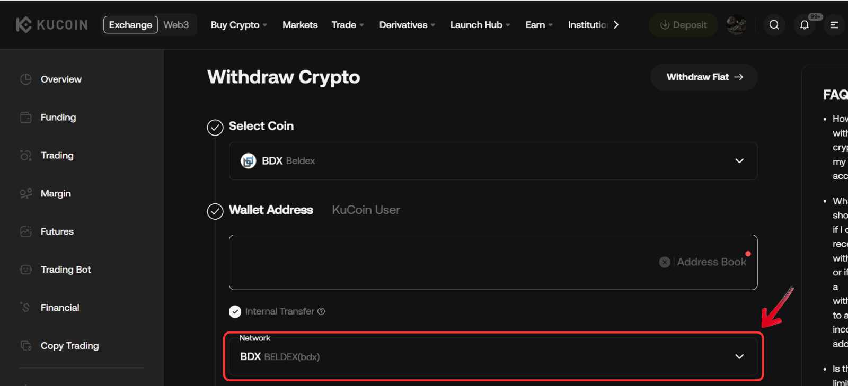Select the Funding sidebar icon
Viewport: 848px width, 386px height.
25,117
